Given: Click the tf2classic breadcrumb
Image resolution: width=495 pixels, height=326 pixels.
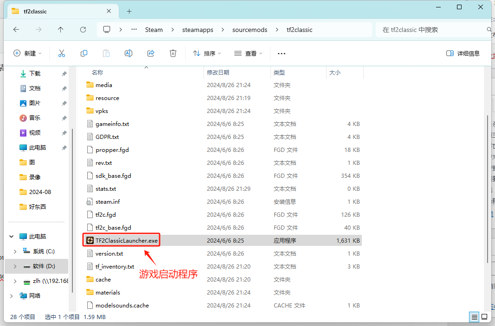Looking at the screenshot, I should (299, 30).
